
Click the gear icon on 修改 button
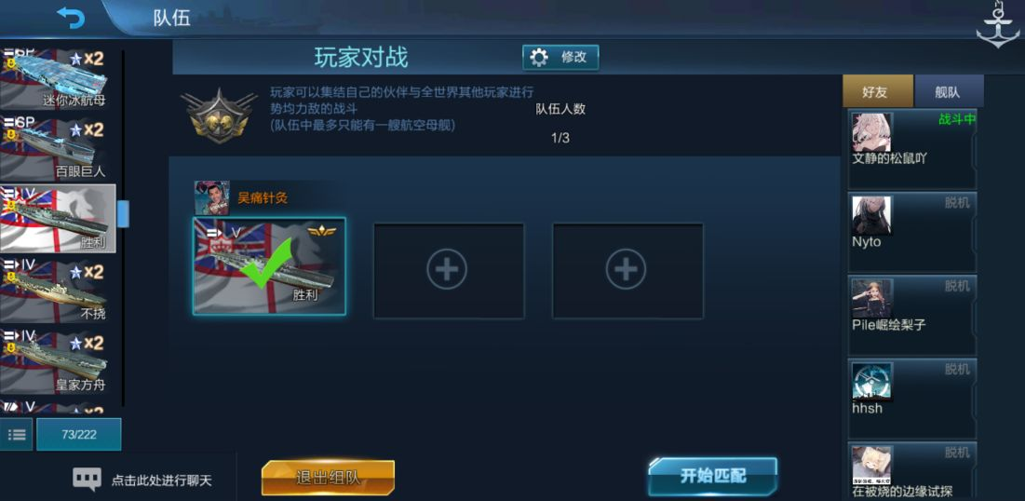[539, 58]
